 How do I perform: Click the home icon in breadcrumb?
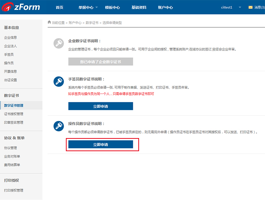[x=49, y=22]
